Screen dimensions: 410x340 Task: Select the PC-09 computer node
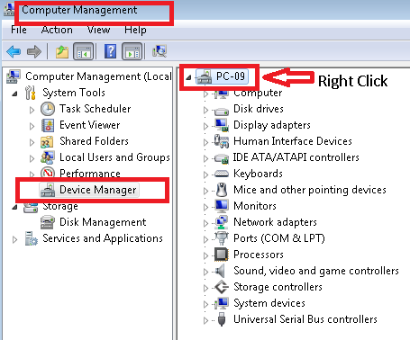pyautogui.click(x=231, y=76)
